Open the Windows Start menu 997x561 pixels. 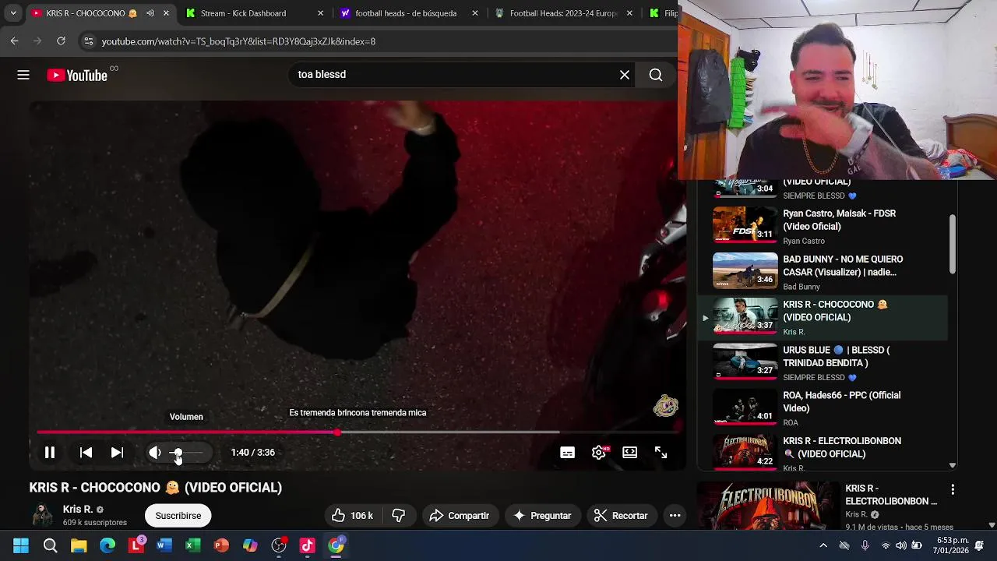tap(21, 545)
